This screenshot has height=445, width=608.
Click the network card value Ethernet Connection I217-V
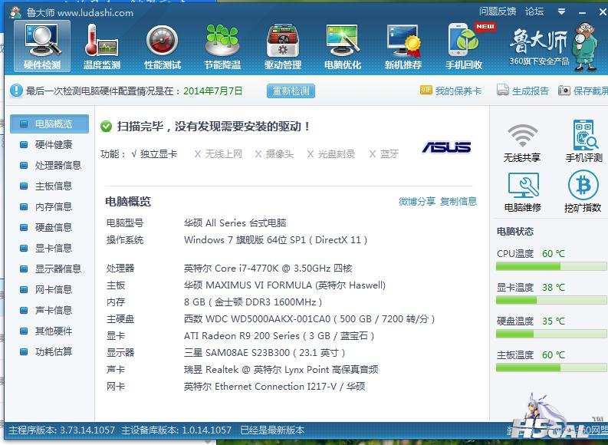(x=274, y=387)
